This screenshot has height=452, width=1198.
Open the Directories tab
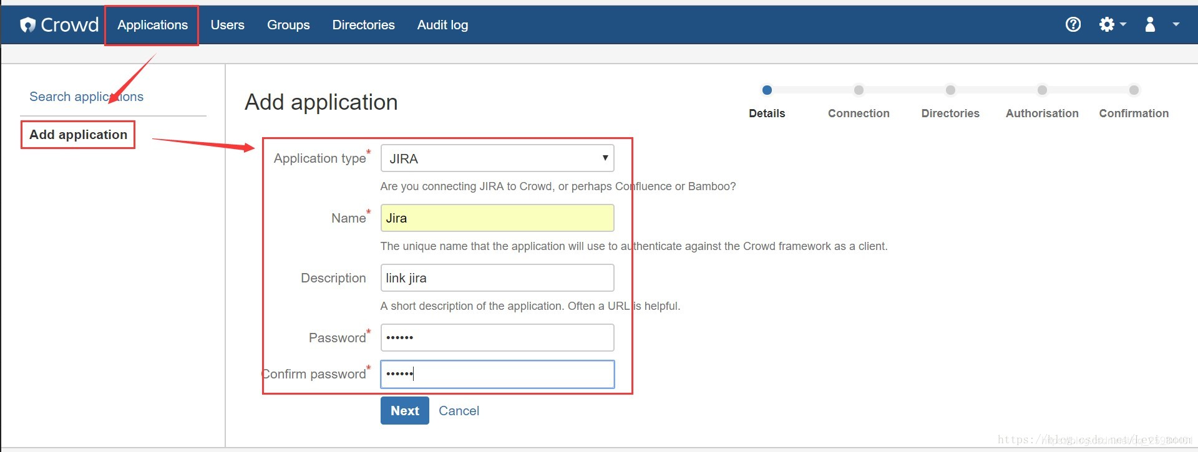click(363, 25)
